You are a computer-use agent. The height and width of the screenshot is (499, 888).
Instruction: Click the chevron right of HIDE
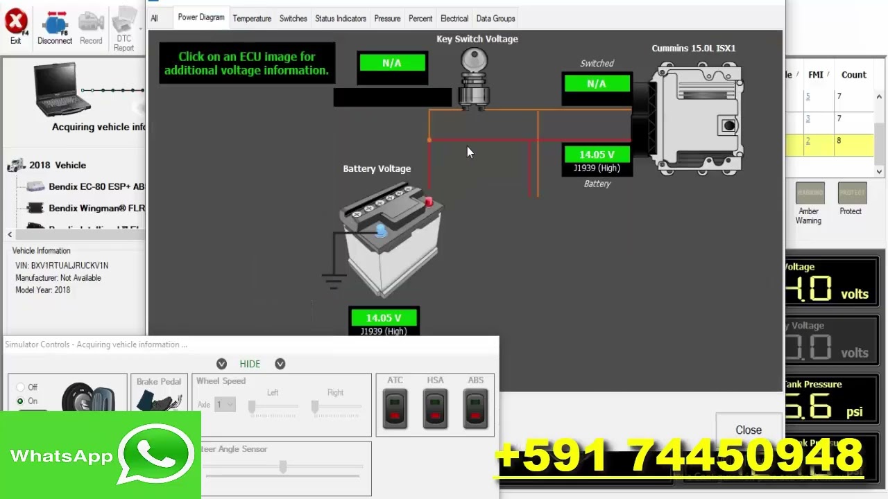pos(280,364)
